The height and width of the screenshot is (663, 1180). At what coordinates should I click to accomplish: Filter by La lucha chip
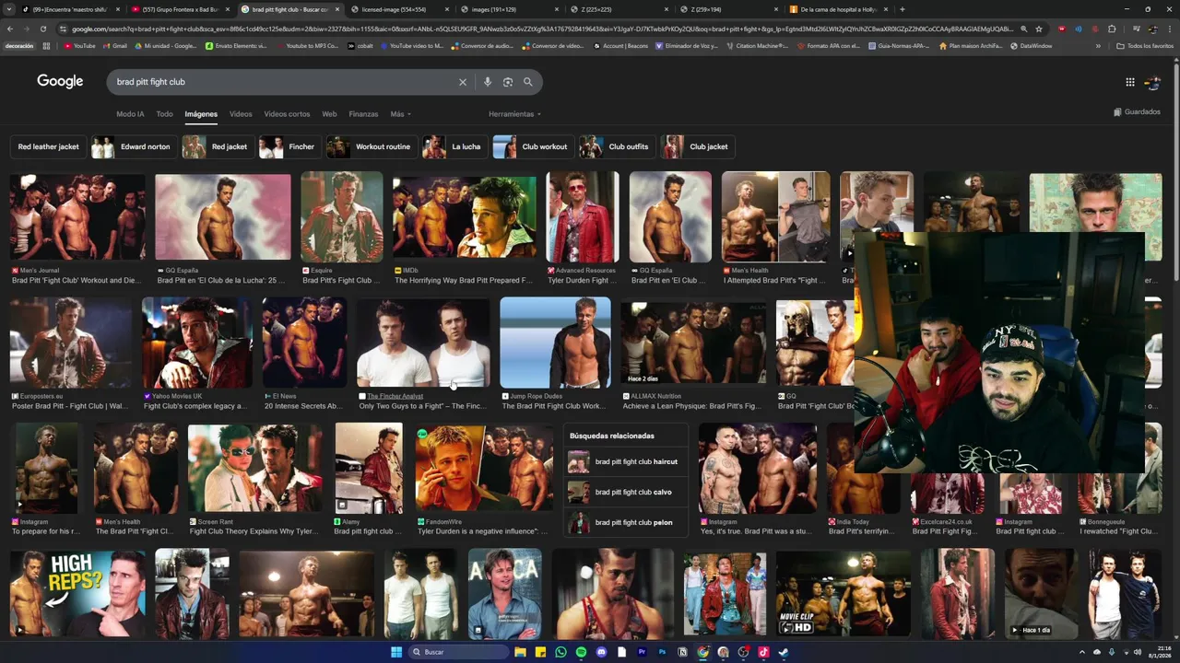tap(454, 146)
